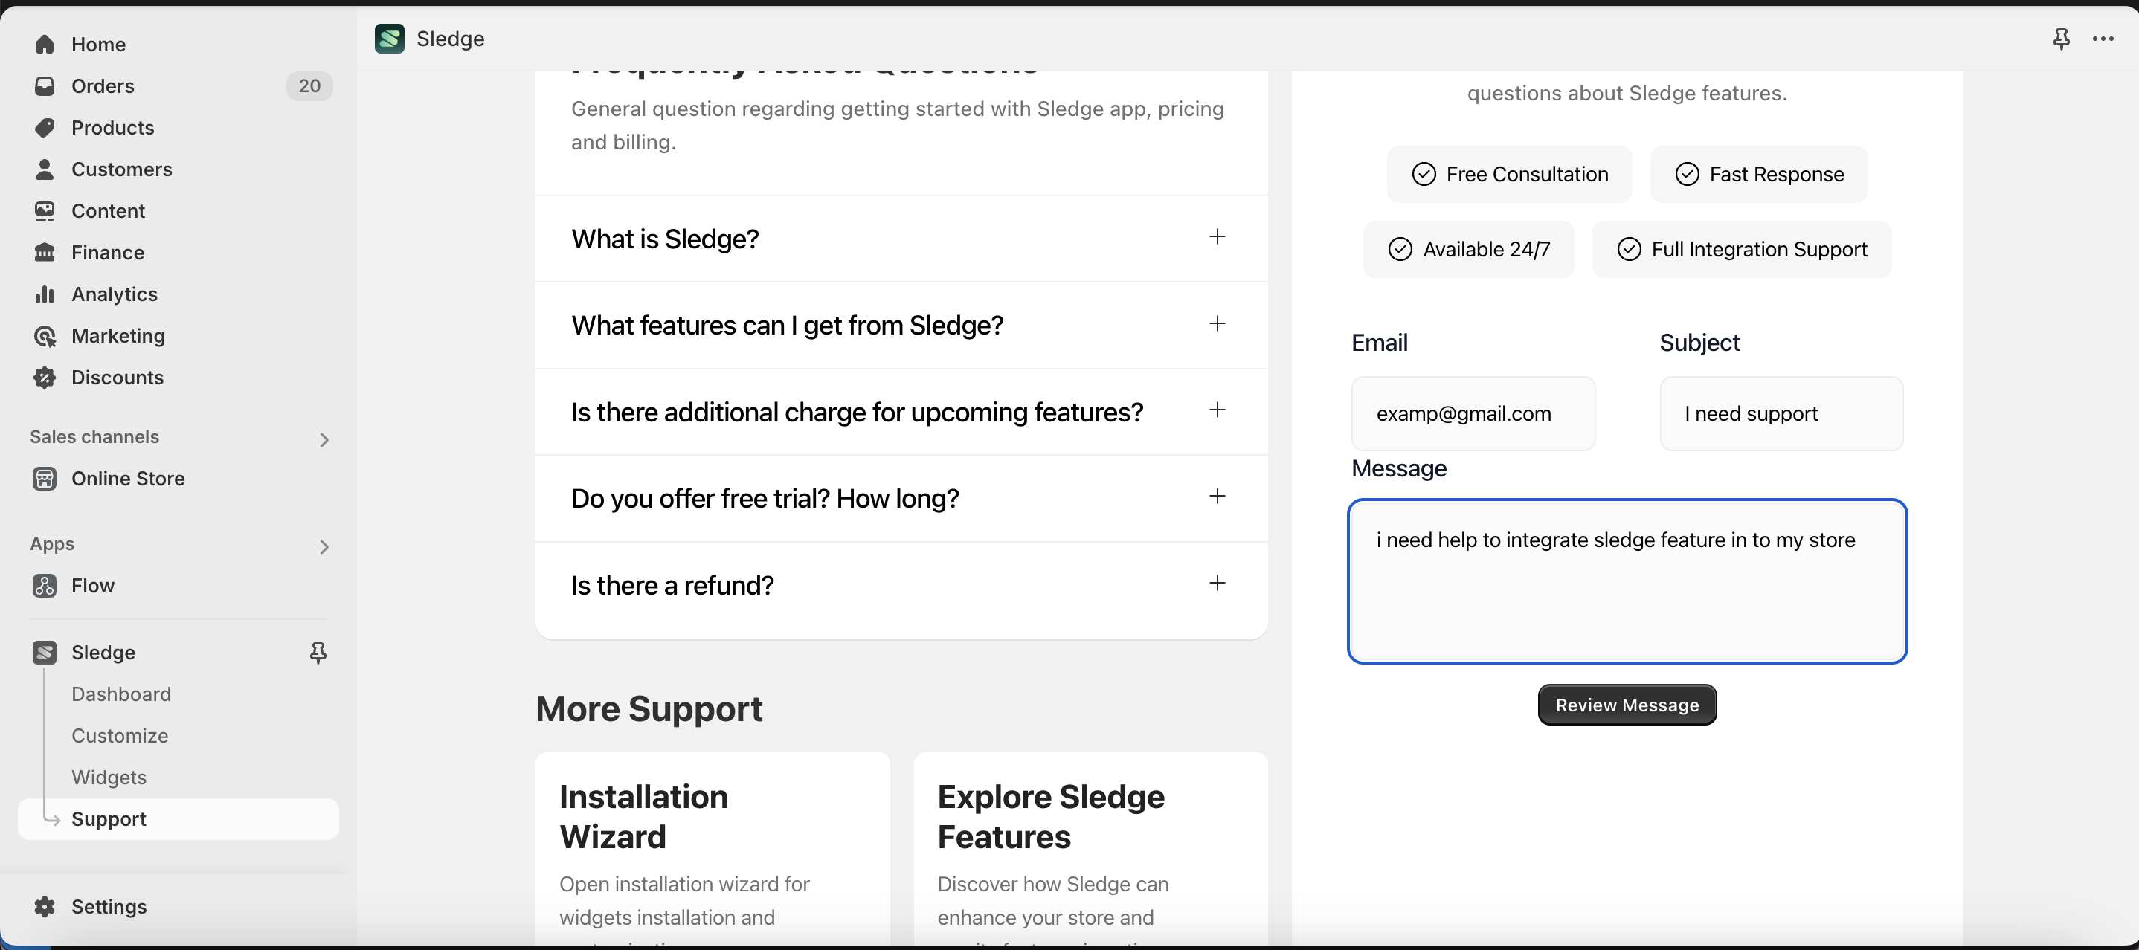
Task: Open the Widgets submenu item
Action: [x=109, y=778]
